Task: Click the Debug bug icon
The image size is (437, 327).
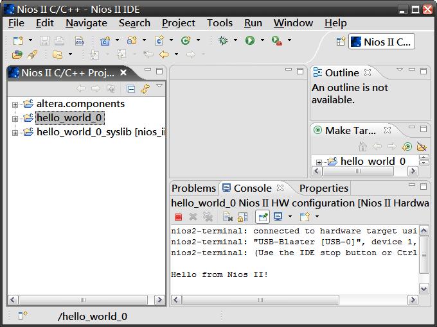Action: tap(223, 40)
